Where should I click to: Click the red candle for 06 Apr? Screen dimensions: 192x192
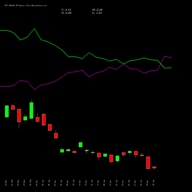(50, 127)
